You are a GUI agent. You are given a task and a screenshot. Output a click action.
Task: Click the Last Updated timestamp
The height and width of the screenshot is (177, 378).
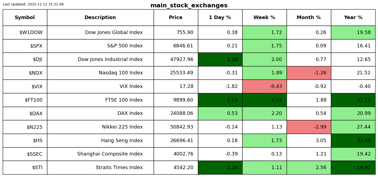click(33, 4)
